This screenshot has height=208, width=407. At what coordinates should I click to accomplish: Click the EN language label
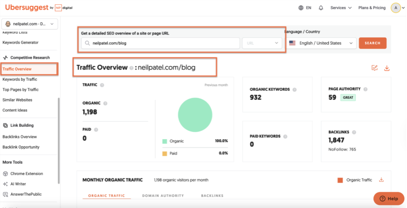point(308,8)
